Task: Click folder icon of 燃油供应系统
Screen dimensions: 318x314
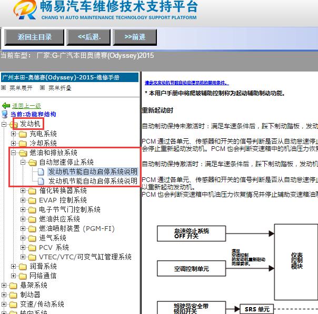Action: coord(32,219)
